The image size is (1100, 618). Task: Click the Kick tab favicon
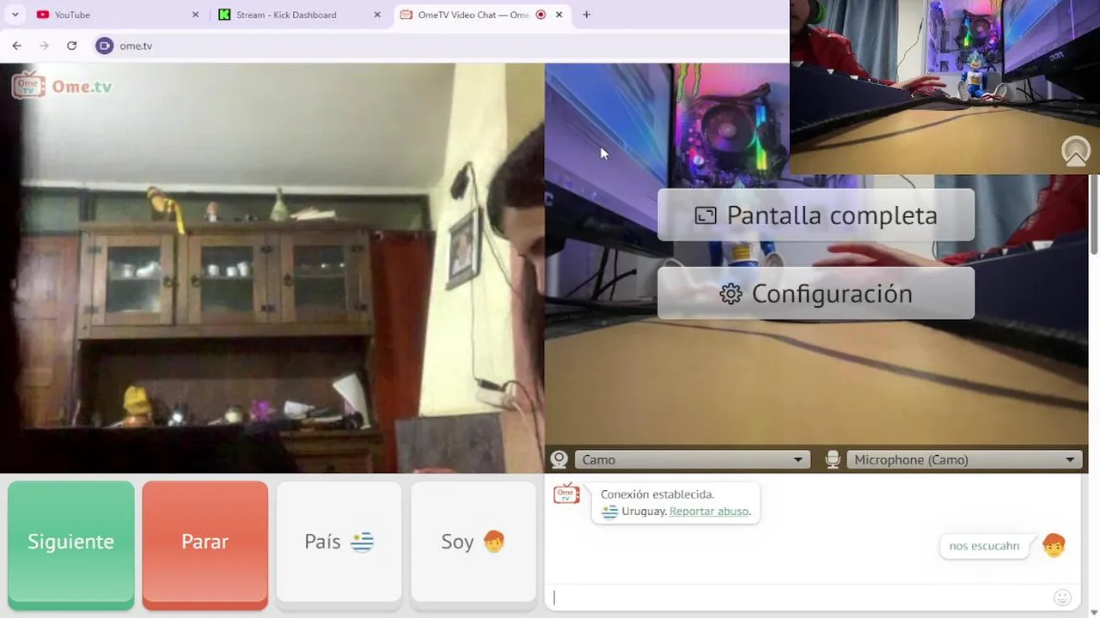224,15
